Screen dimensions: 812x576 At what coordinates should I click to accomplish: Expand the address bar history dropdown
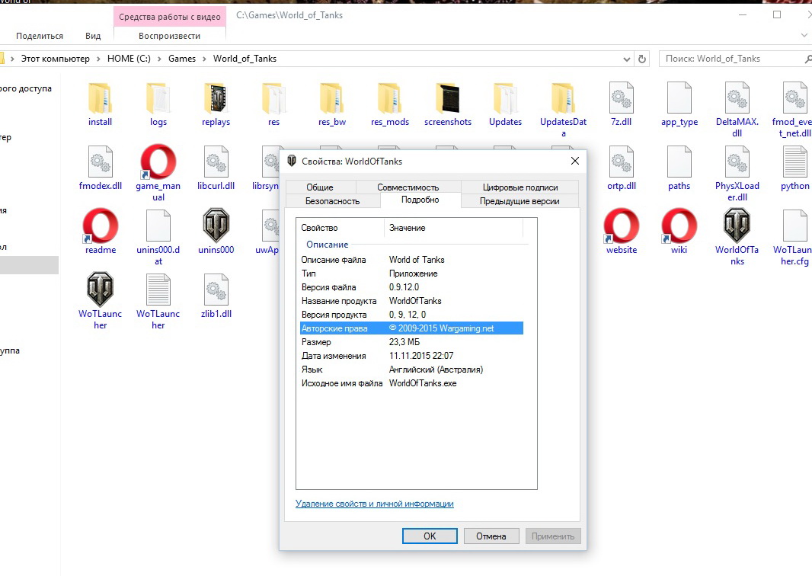(626, 59)
